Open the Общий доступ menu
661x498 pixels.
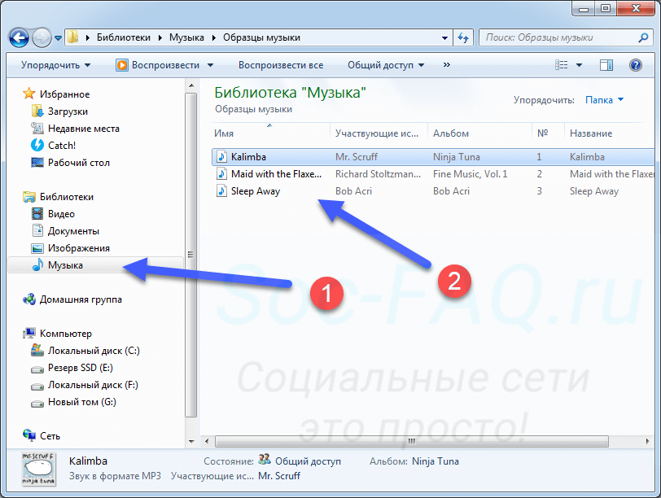point(385,65)
